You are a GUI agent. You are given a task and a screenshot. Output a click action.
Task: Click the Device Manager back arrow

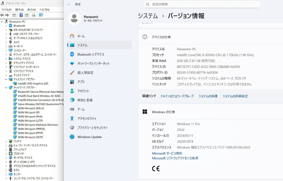click(2, 15)
